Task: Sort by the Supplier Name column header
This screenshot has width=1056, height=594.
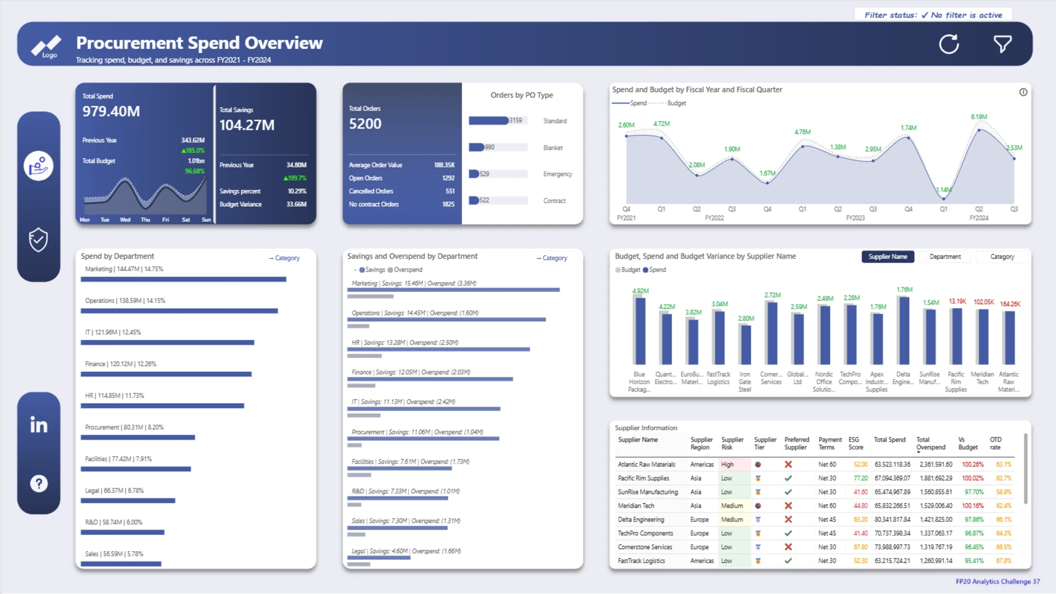Action: 637,439
